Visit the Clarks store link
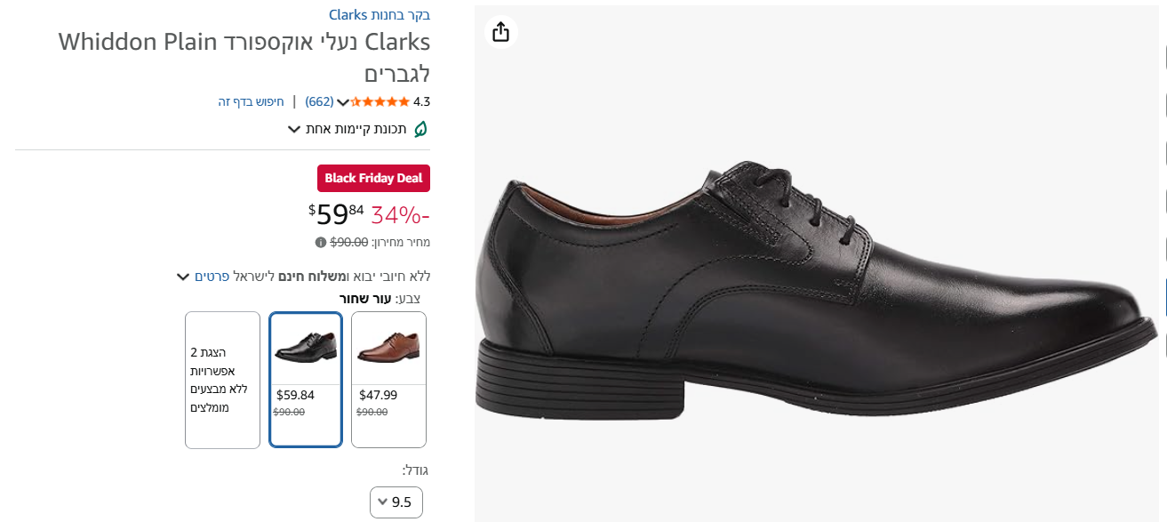 pyautogui.click(x=380, y=15)
